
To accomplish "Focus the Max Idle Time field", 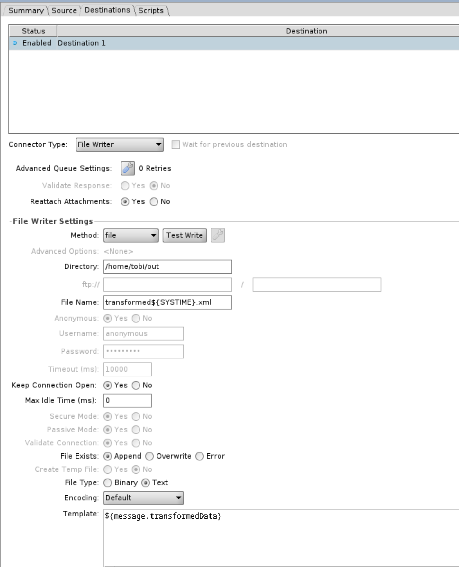I will (127, 401).
